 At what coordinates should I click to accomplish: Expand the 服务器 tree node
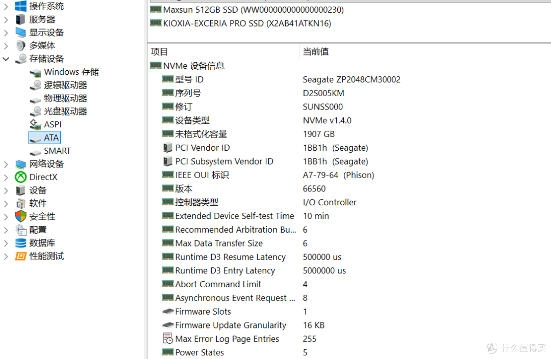click(6, 20)
